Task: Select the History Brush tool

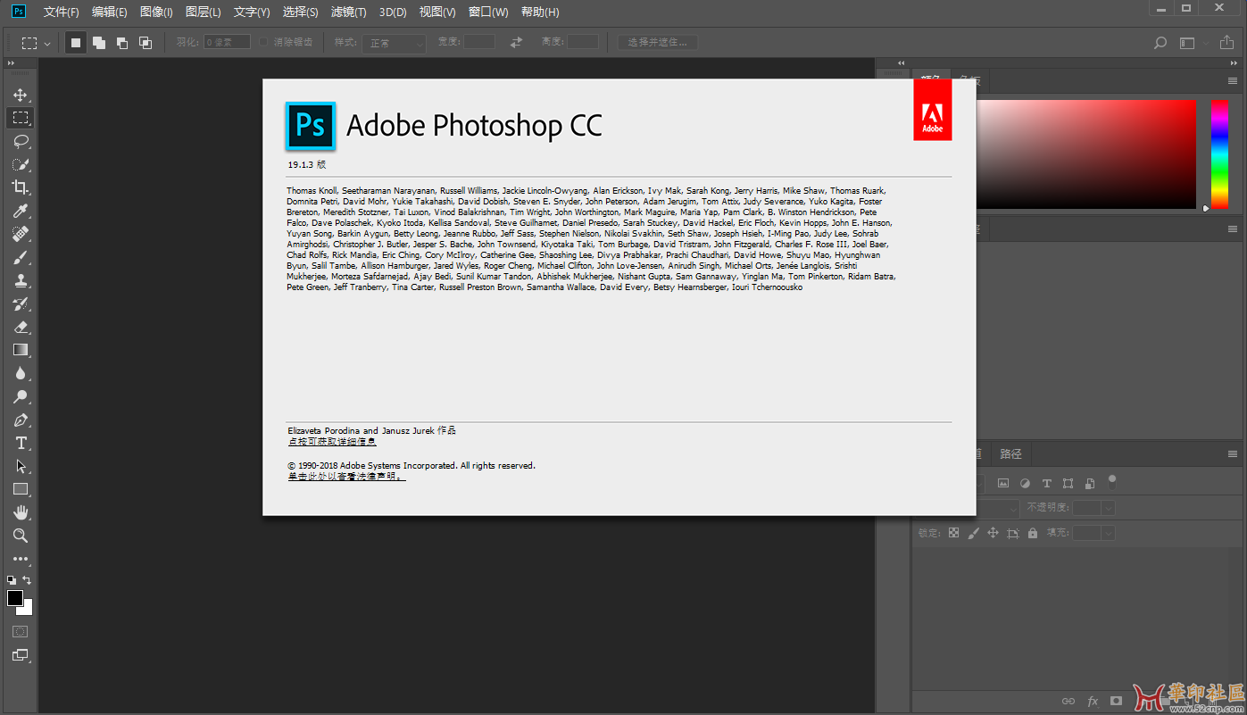Action: point(20,303)
